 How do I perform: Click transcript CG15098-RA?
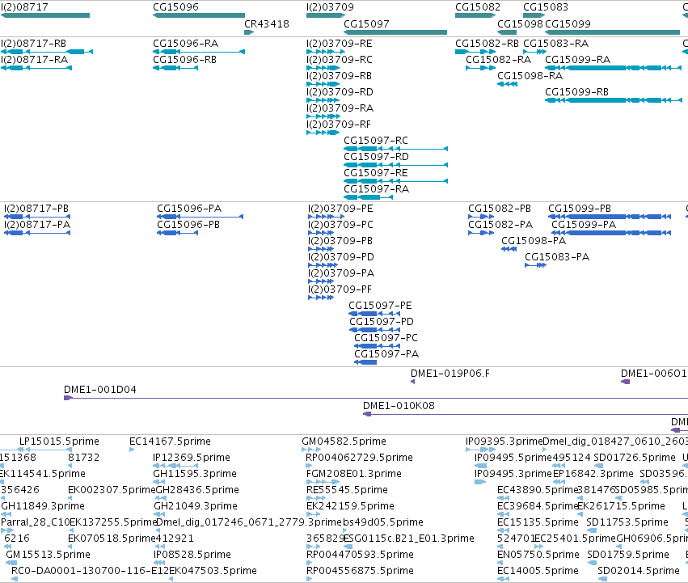tap(507, 84)
